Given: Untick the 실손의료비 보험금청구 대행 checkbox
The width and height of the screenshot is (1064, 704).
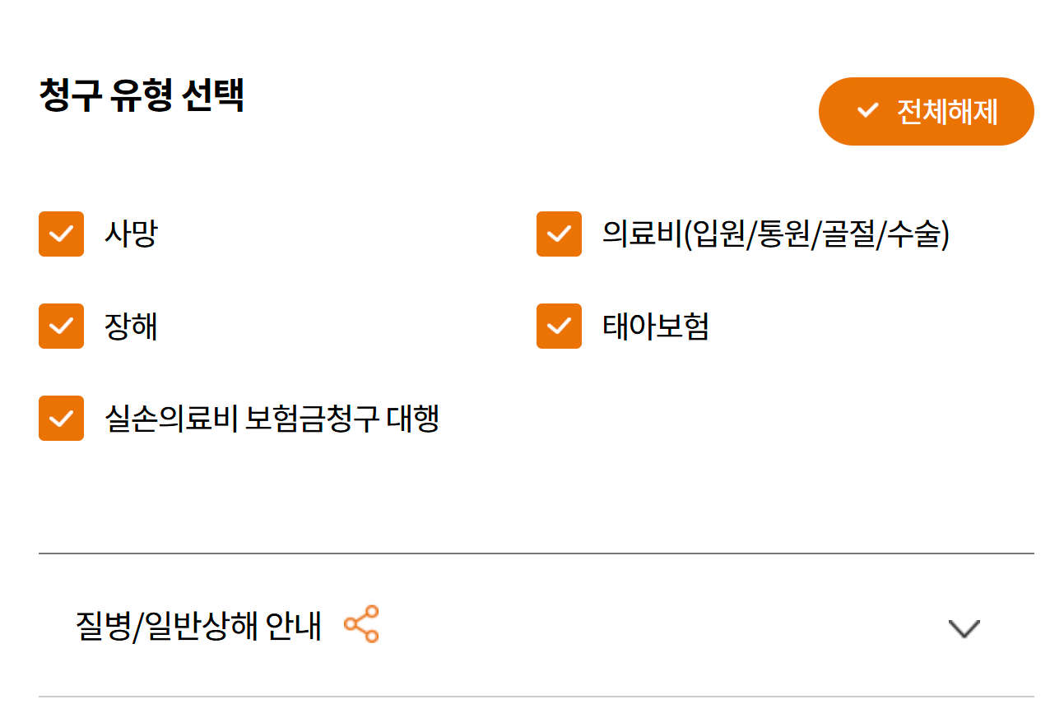Looking at the screenshot, I should [x=61, y=419].
